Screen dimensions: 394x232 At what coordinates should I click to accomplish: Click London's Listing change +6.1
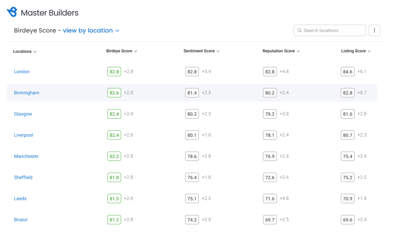point(362,72)
